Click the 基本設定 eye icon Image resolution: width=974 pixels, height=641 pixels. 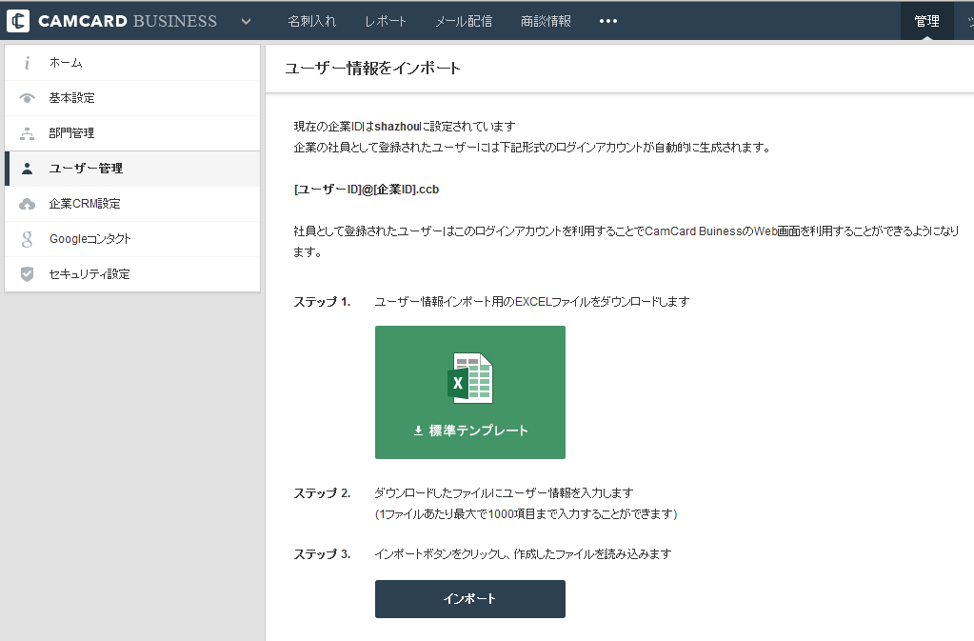tap(27, 98)
